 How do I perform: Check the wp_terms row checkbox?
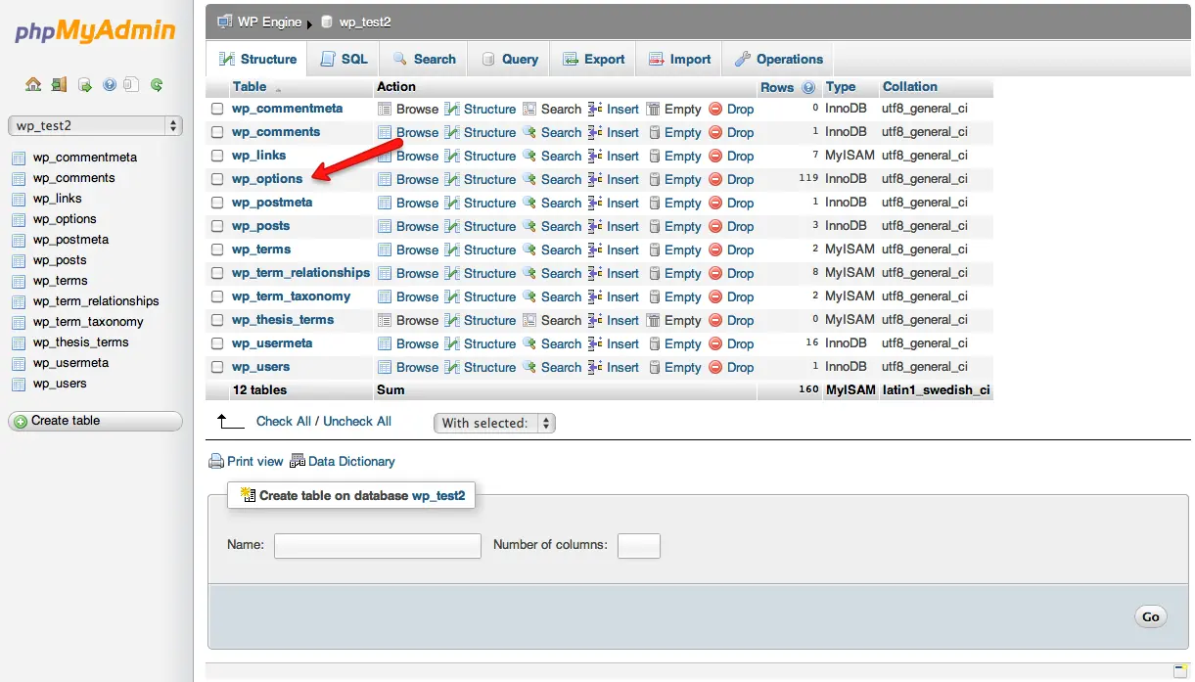click(217, 250)
